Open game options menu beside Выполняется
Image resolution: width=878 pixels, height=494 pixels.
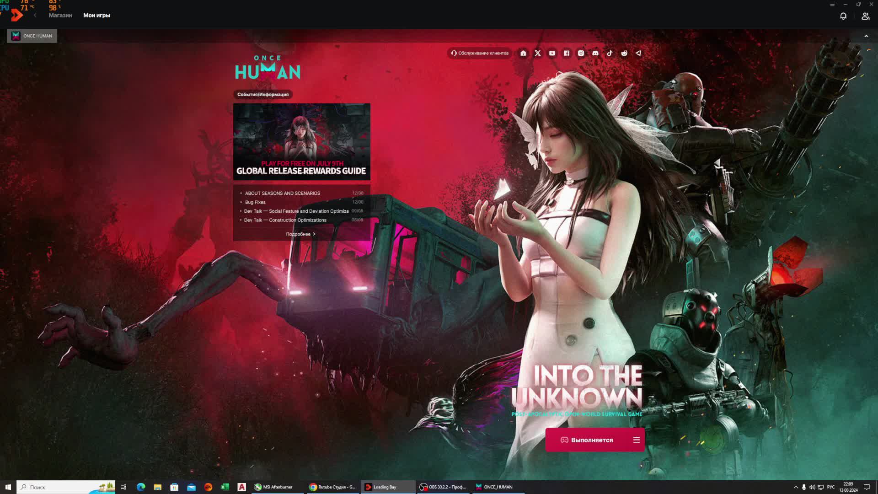click(x=636, y=440)
